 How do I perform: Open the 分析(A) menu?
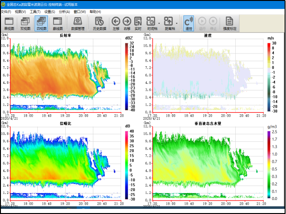(x=64, y=12)
